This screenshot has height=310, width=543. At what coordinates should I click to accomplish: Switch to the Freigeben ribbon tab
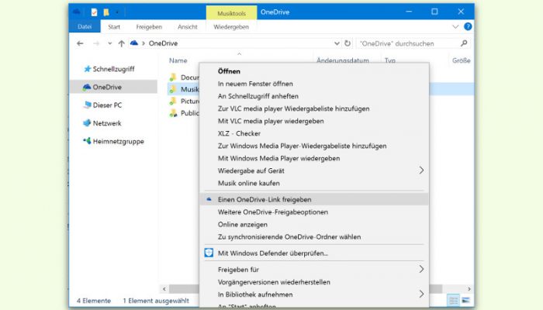pyautogui.click(x=149, y=26)
